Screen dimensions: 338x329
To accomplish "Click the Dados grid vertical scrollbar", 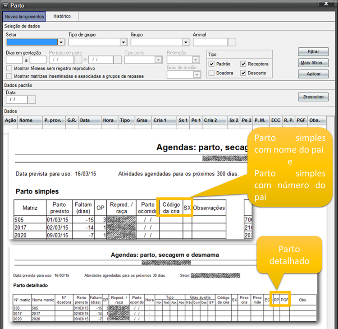I will pyautogui.click(x=331, y=222).
